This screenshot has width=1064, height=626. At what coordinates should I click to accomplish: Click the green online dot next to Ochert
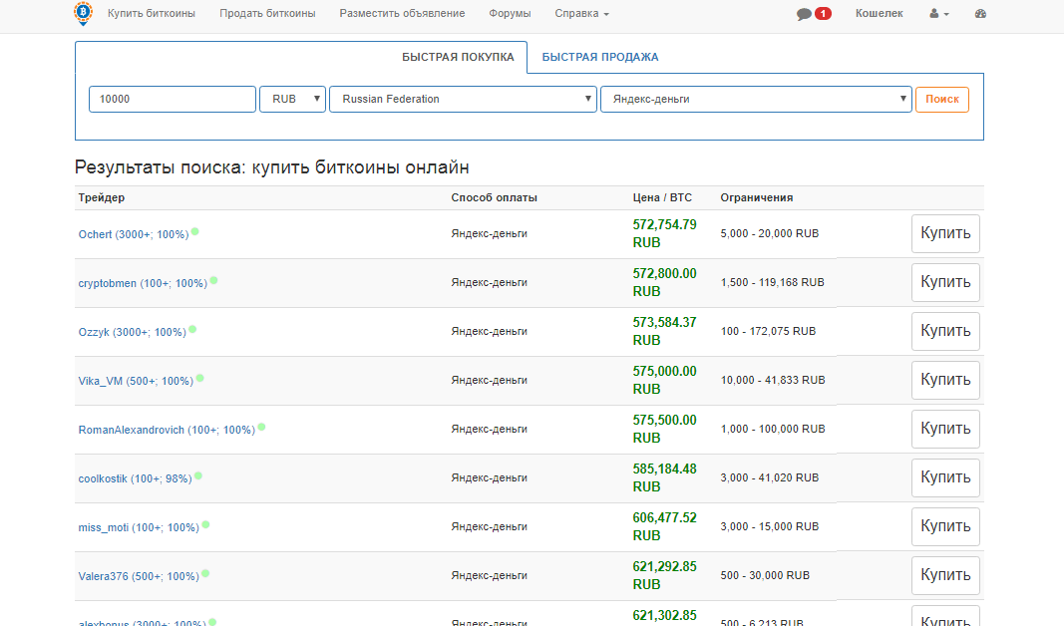coord(195,231)
